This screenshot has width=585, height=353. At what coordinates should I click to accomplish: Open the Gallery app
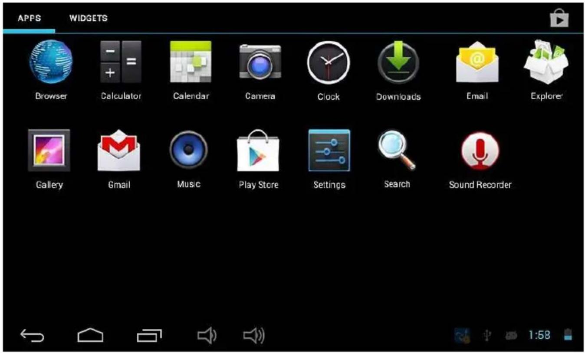49,150
